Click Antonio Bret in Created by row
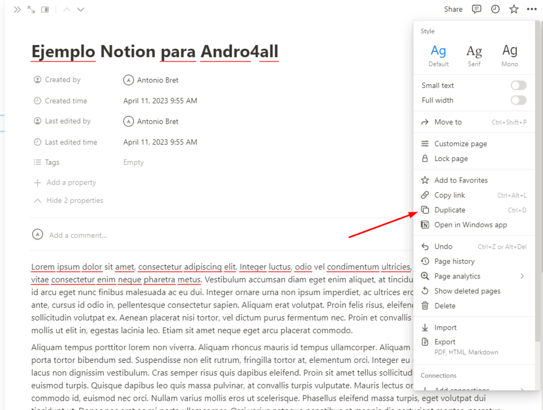 coord(151,80)
